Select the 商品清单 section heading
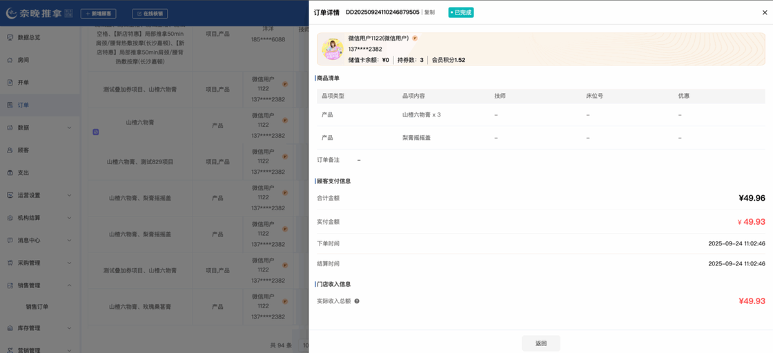Image resolution: width=773 pixels, height=353 pixels. [x=328, y=78]
